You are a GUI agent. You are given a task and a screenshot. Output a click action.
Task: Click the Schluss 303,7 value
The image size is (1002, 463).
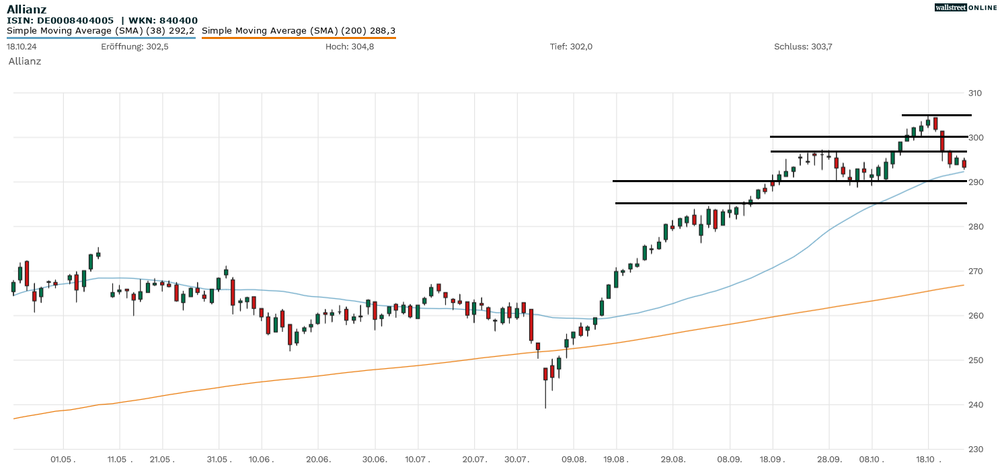coord(803,46)
